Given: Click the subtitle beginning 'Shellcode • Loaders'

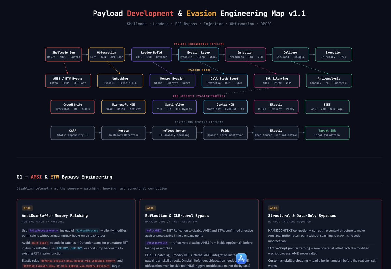Looking at the screenshot, I should 199,24.
